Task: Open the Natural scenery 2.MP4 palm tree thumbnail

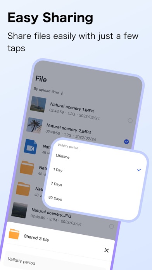Action: [x=35, y=125]
